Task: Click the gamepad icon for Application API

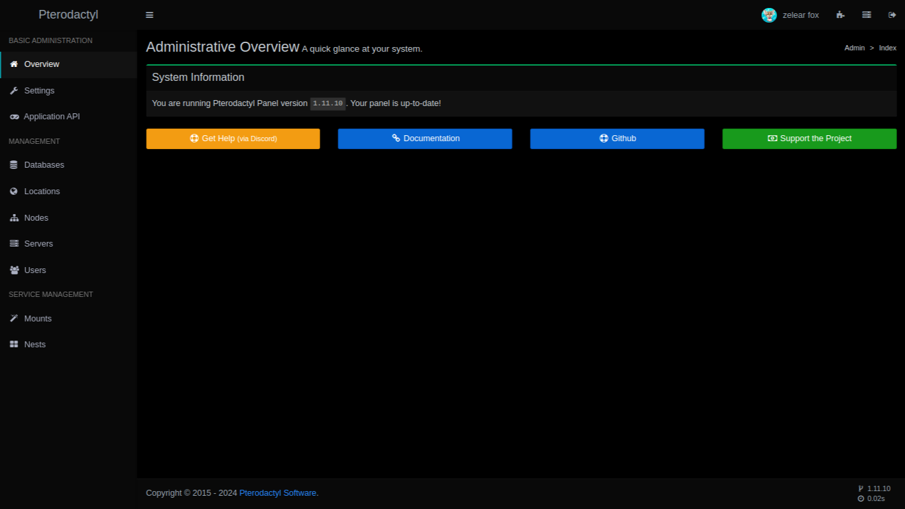Action: click(x=14, y=117)
